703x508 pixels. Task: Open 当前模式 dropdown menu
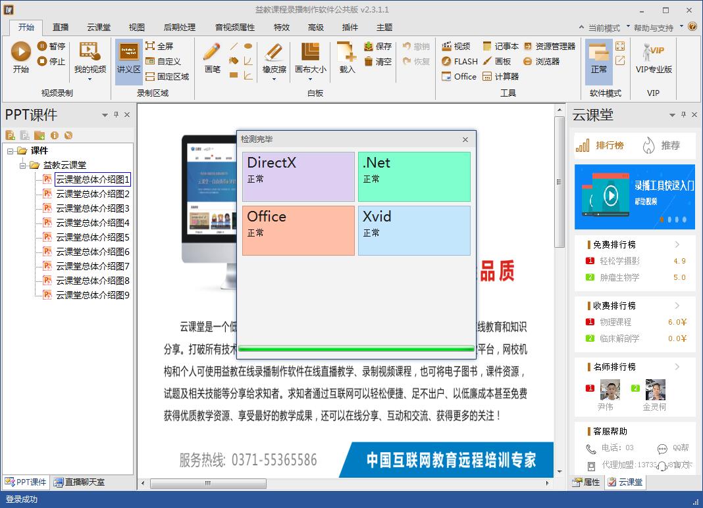608,28
